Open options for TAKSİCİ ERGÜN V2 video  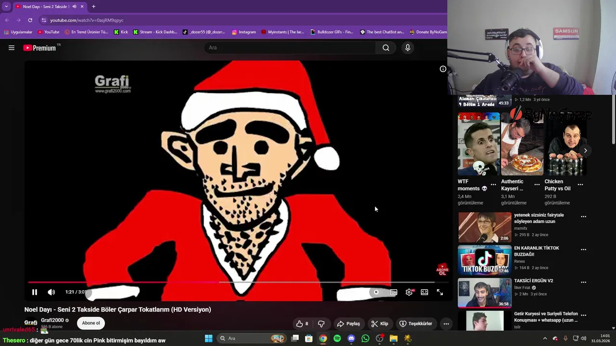point(583,283)
